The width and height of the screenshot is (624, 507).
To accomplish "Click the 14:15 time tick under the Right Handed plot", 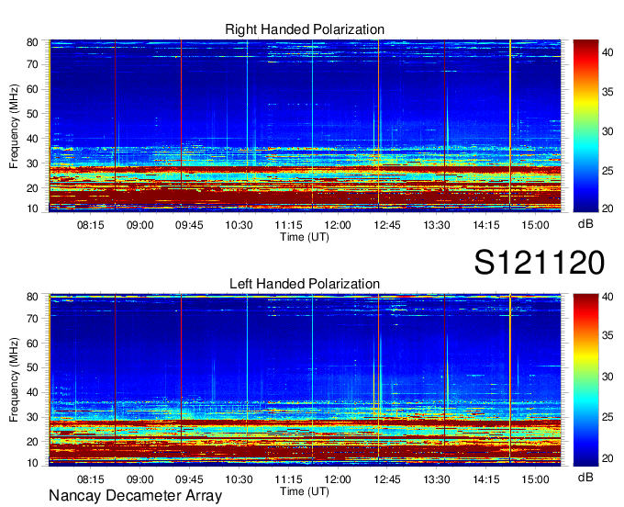I will point(486,225).
